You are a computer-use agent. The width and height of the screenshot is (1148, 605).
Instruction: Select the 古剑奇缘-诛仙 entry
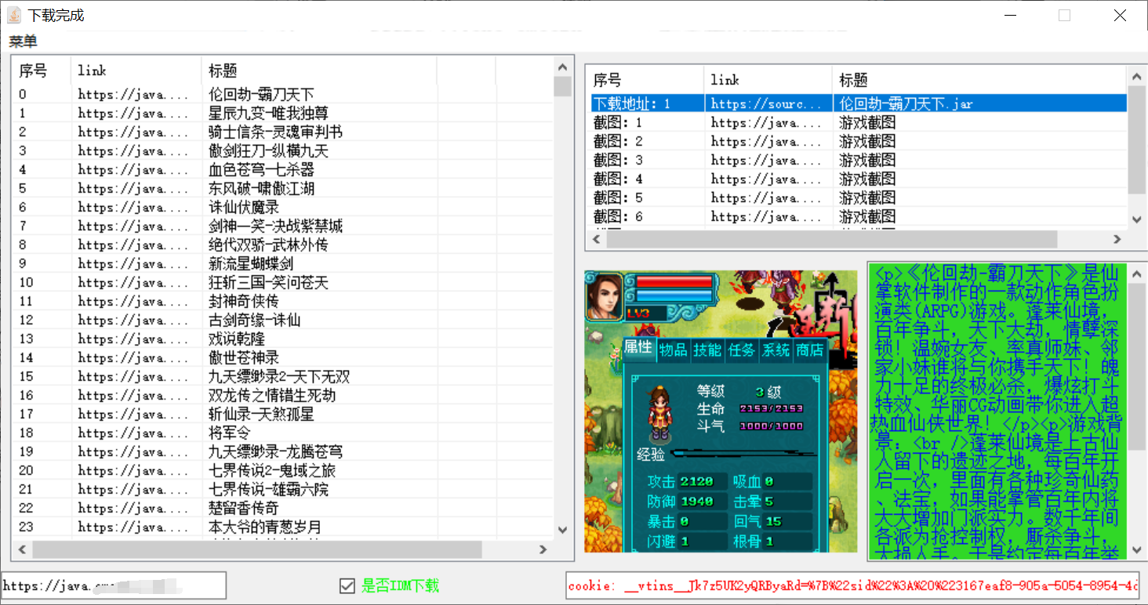282,321
